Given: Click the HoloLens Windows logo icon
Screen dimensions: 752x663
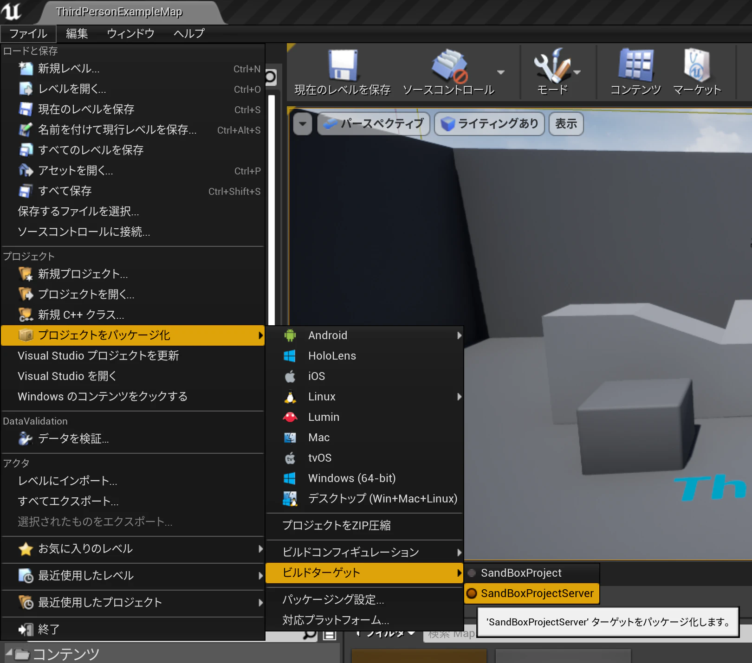Looking at the screenshot, I should tap(290, 356).
